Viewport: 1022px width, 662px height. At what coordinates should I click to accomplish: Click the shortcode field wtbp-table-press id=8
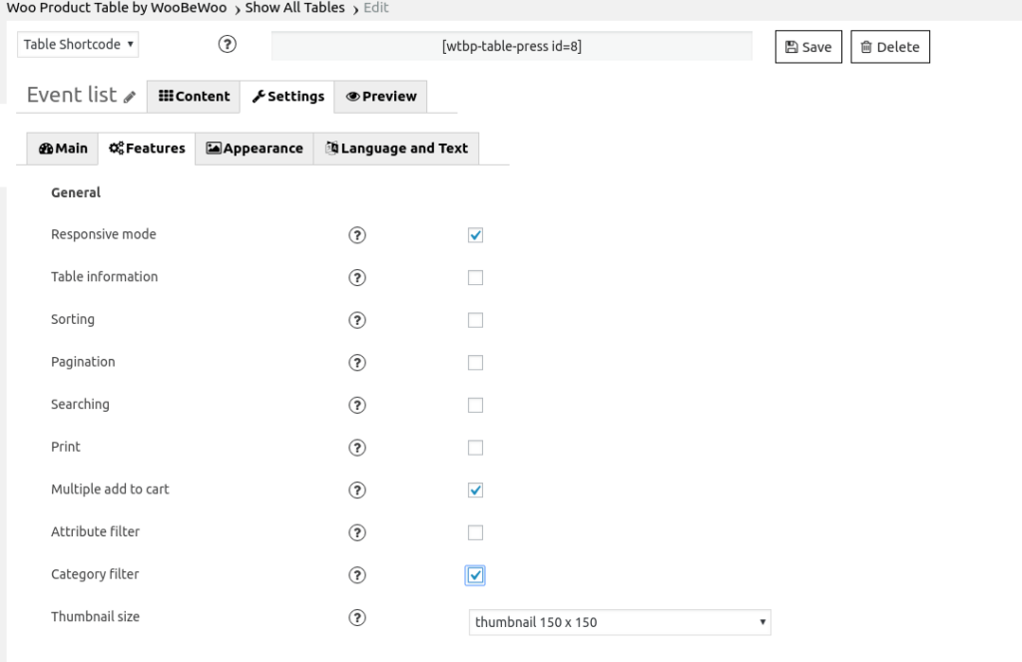click(512, 46)
